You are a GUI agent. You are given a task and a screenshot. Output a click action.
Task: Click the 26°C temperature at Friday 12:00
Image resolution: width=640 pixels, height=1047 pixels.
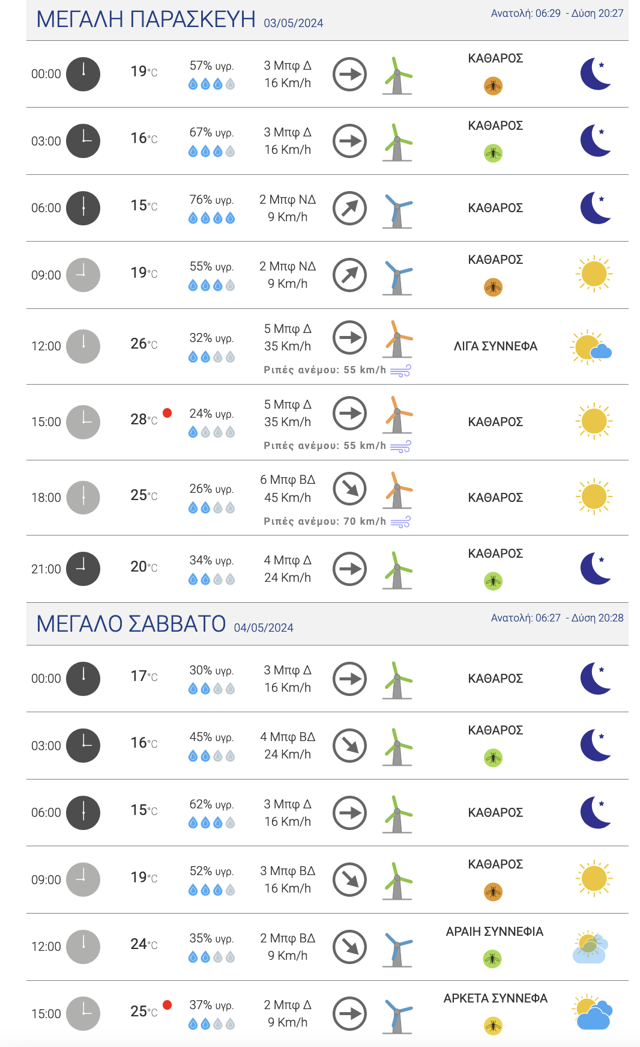(143, 344)
